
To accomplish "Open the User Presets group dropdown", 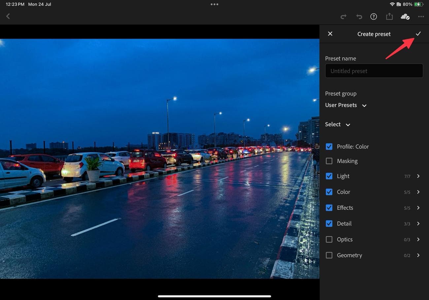I will coord(346,105).
